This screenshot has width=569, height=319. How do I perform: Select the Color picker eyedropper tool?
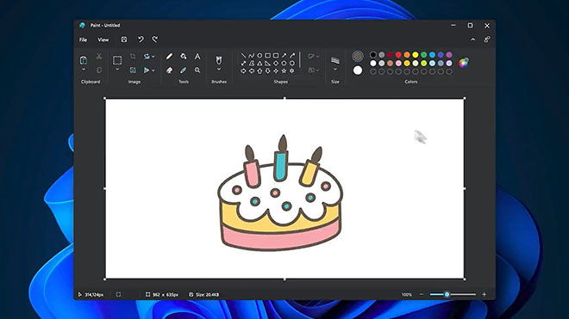pos(184,70)
